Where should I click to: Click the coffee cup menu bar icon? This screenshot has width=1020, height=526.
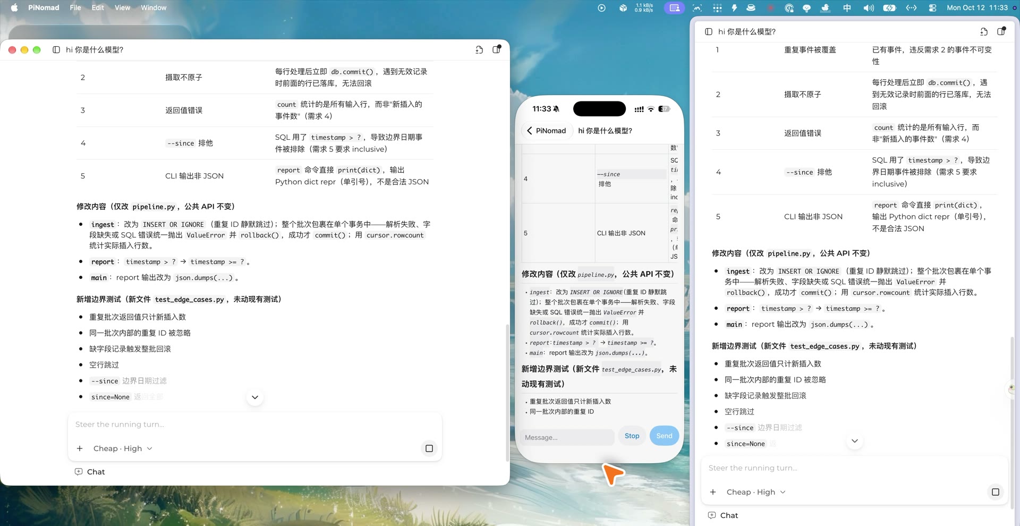[x=751, y=8]
